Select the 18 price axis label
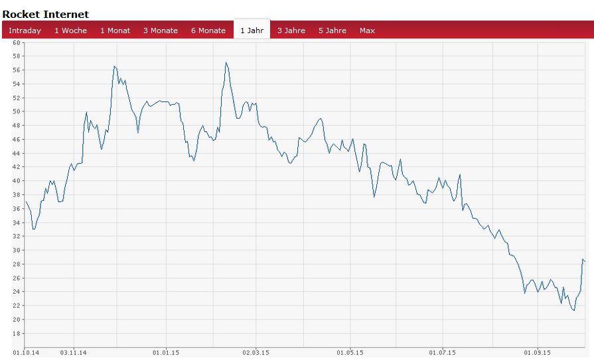The image size is (594, 364). point(17,334)
